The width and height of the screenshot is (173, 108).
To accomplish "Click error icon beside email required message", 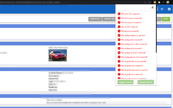I will [119, 27].
